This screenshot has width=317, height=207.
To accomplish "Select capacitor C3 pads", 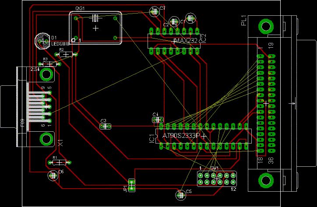I will pyautogui.click(x=106, y=126).
